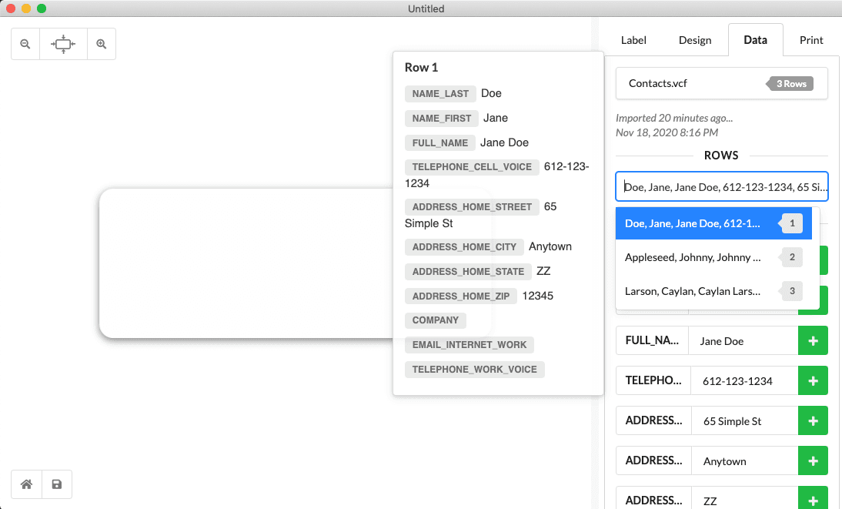
Task: Add the ZZ state field with plus icon
Action: click(x=813, y=499)
